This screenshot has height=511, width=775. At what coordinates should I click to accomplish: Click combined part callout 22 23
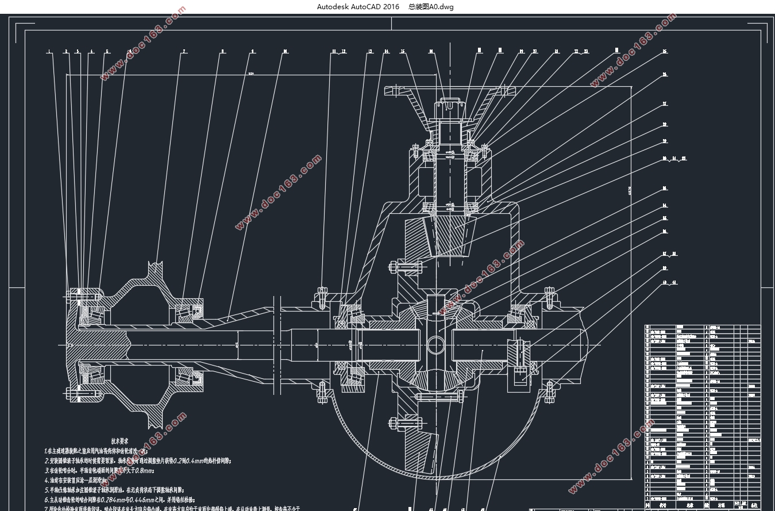pos(581,52)
